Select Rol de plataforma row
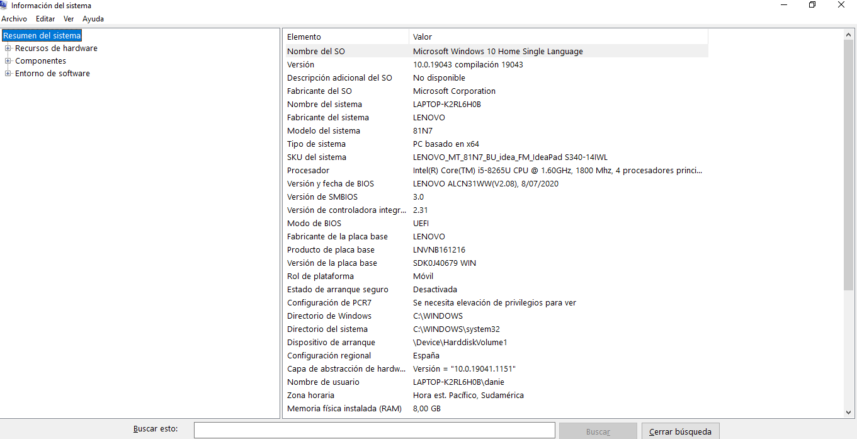This screenshot has height=439, width=857. pyautogui.click(x=496, y=277)
